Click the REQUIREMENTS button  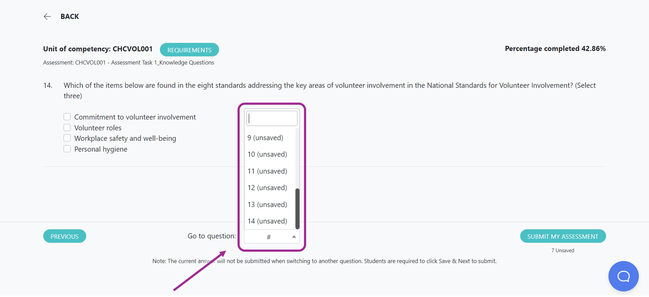(x=189, y=49)
